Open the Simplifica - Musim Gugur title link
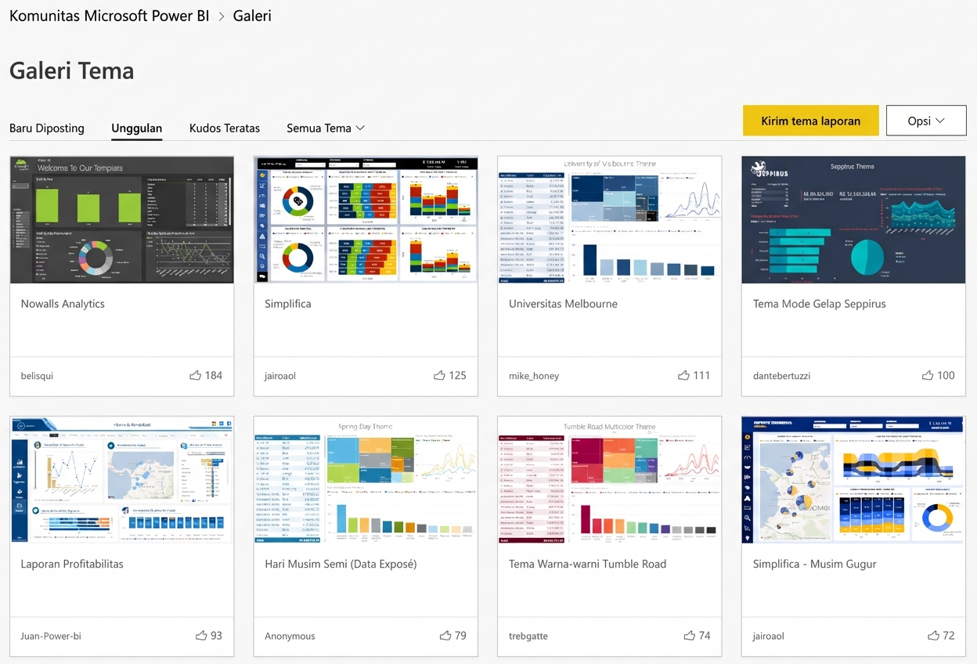The height and width of the screenshot is (664, 977). point(814,564)
